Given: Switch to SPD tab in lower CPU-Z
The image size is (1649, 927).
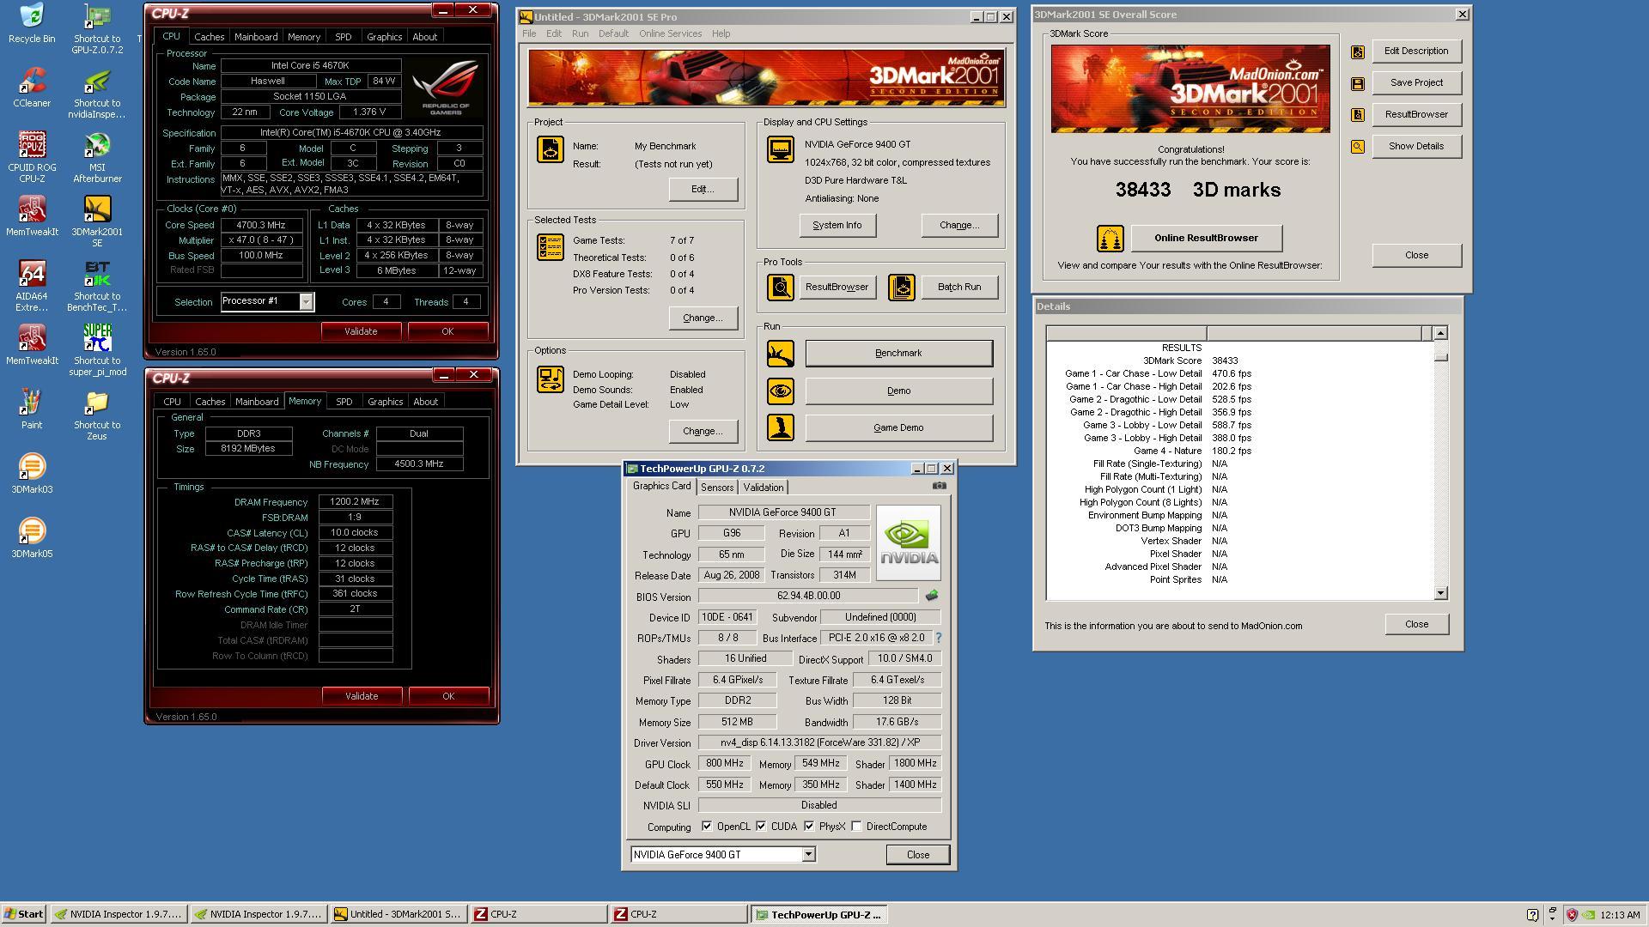Looking at the screenshot, I should [x=344, y=402].
